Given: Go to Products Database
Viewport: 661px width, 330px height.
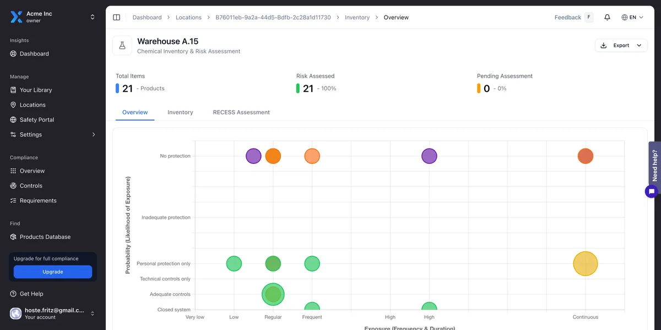Looking at the screenshot, I should pyautogui.click(x=45, y=237).
